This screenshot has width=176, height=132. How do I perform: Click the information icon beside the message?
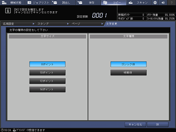click(8, 11)
